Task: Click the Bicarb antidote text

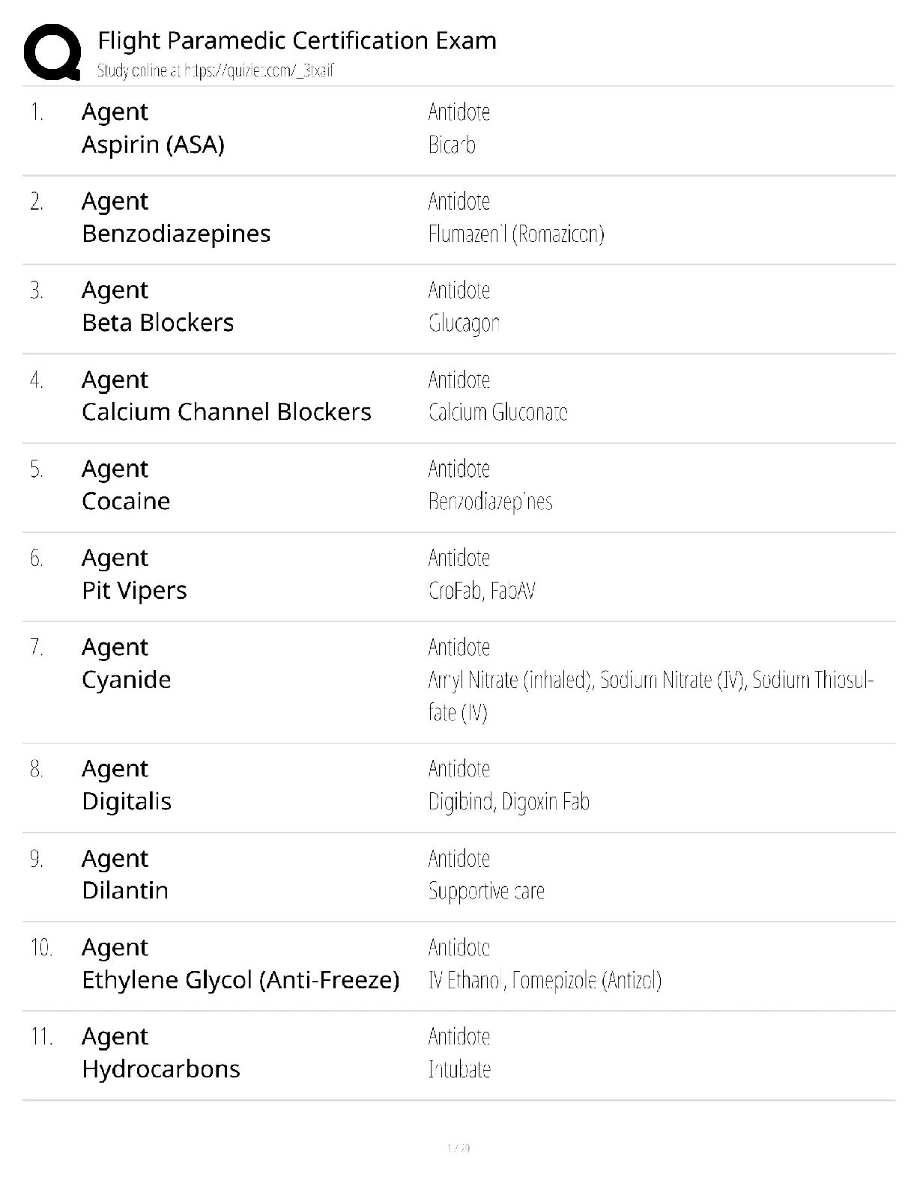Action: point(452,145)
